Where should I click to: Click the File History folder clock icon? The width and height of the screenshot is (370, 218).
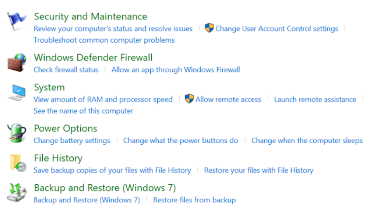(18, 163)
